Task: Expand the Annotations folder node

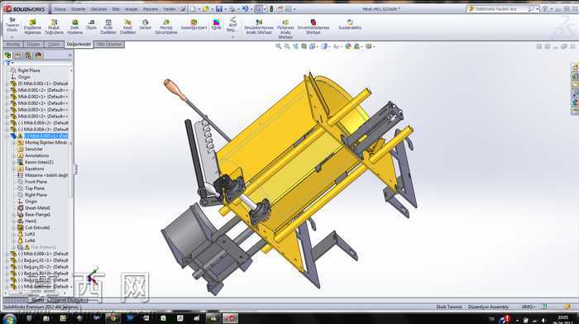Action: [14, 155]
